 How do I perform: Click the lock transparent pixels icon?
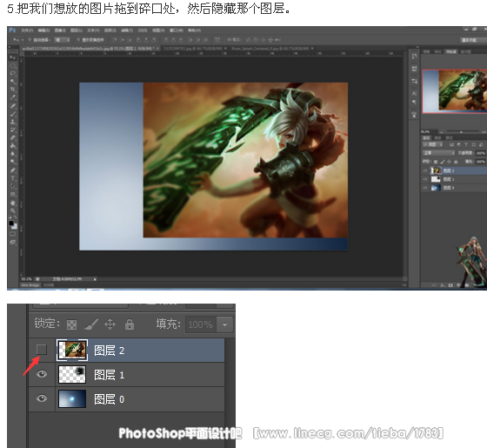pos(71,324)
